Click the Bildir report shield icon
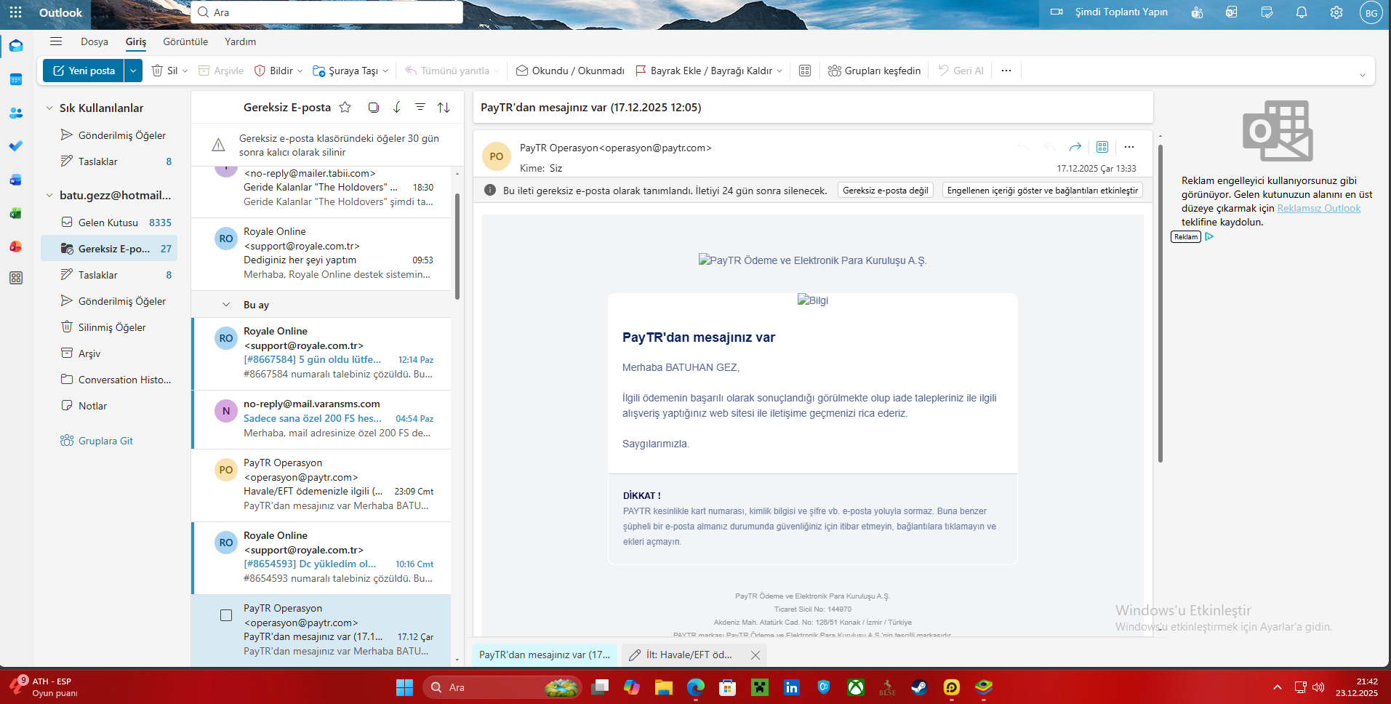Viewport: 1391px width, 704px height. click(260, 71)
